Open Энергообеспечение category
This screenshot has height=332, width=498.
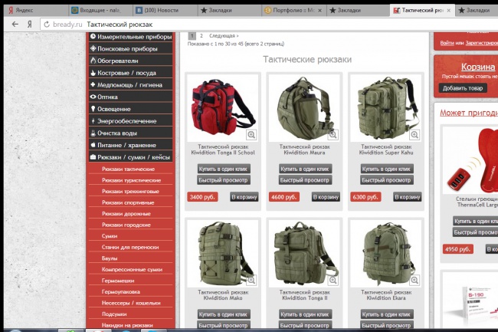pyautogui.click(x=131, y=121)
